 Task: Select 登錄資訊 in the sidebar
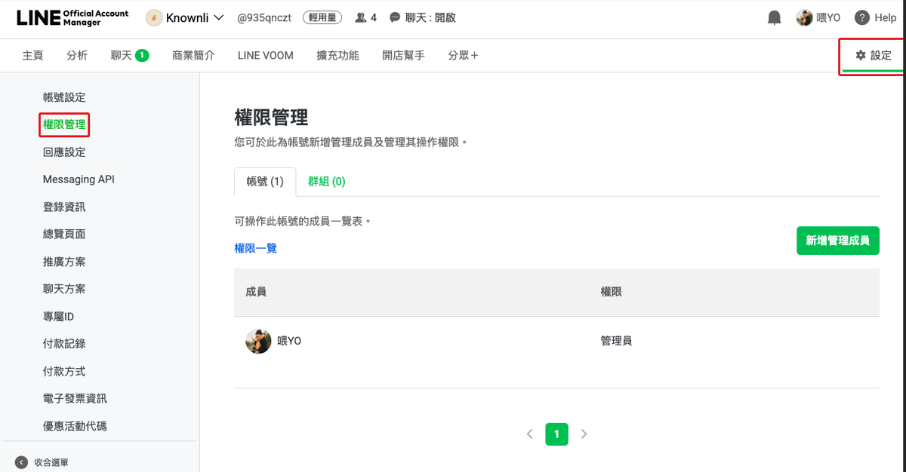click(64, 207)
